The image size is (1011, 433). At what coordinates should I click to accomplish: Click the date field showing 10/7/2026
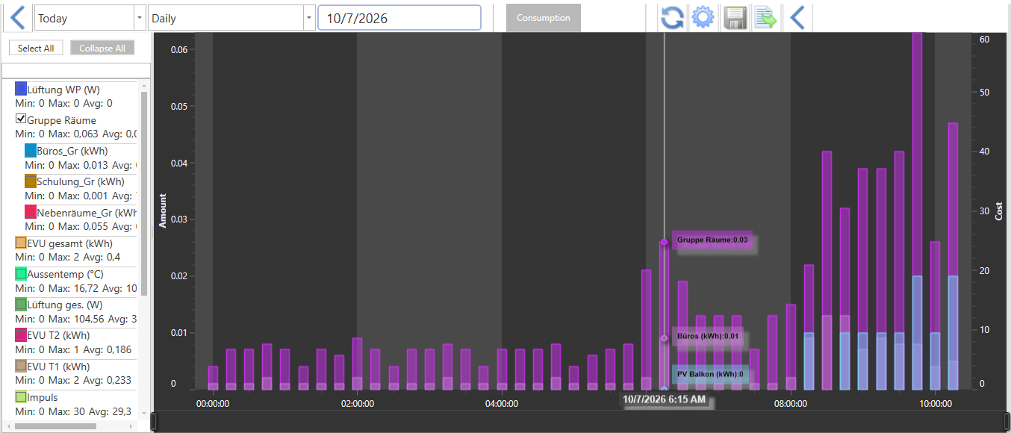tap(399, 19)
